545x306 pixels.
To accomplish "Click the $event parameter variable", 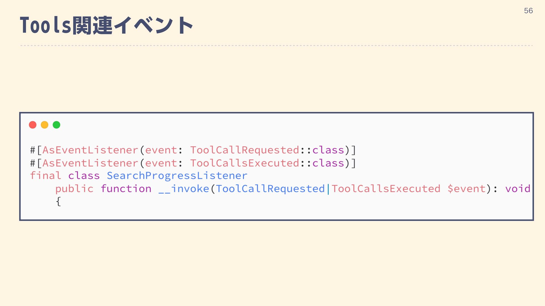I will pyautogui.click(x=466, y=189).
